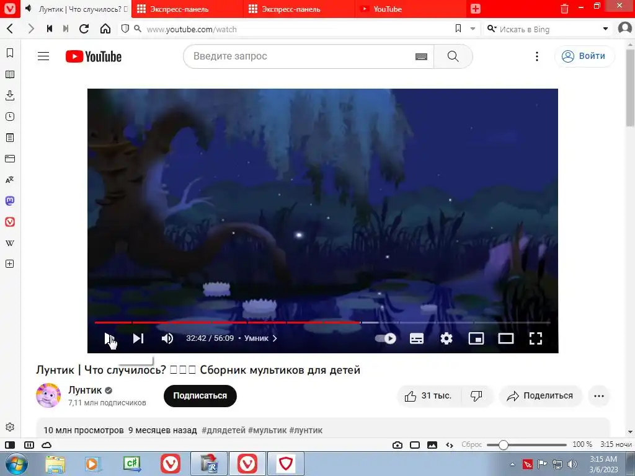
Task: Switch to the second Экспресс-панель tab
Action: [x=299, y=9]
